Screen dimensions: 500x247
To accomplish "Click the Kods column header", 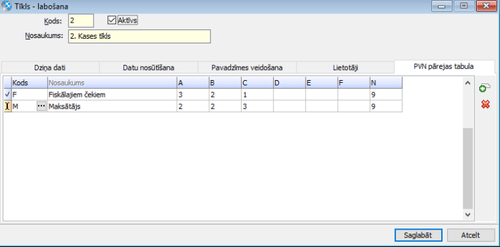I will pyautogui.click(x=29, y=83).
